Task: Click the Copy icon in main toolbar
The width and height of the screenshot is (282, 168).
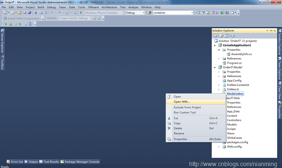Action: [41, 13]
